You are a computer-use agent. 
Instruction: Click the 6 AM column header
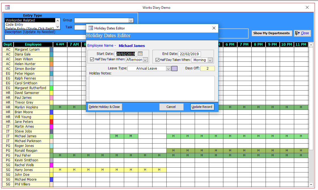(60, 44)
